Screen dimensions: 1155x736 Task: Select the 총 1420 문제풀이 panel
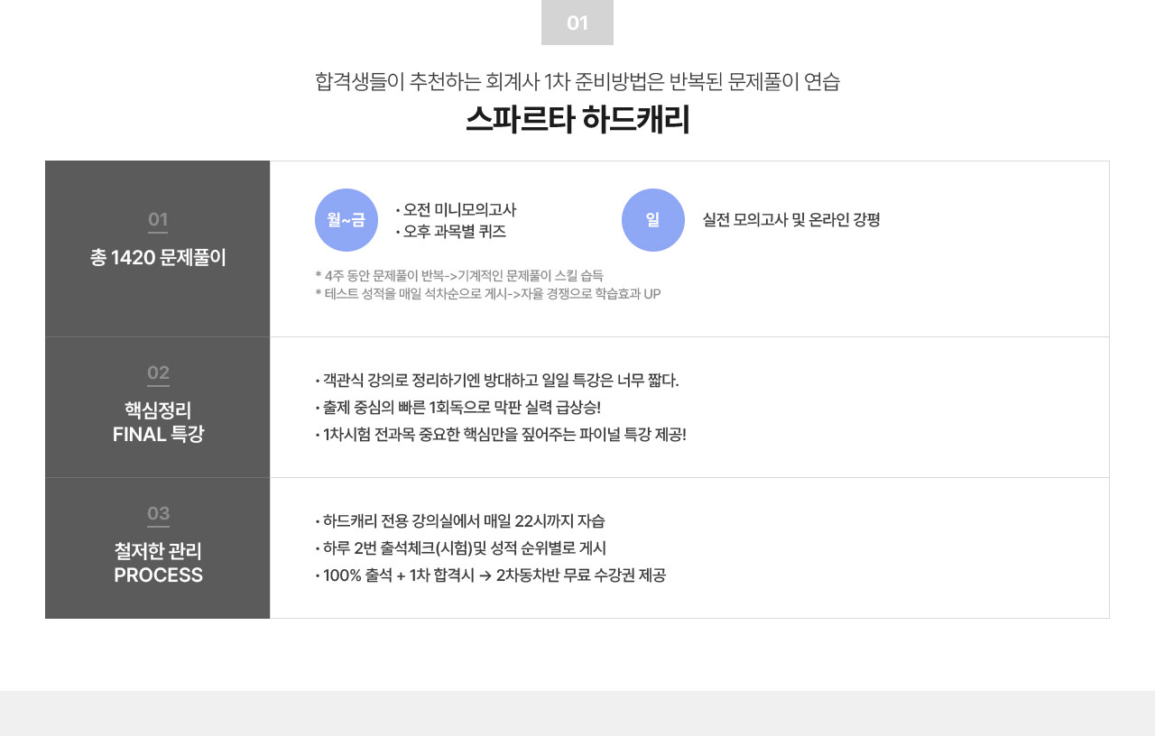(158, 249)
